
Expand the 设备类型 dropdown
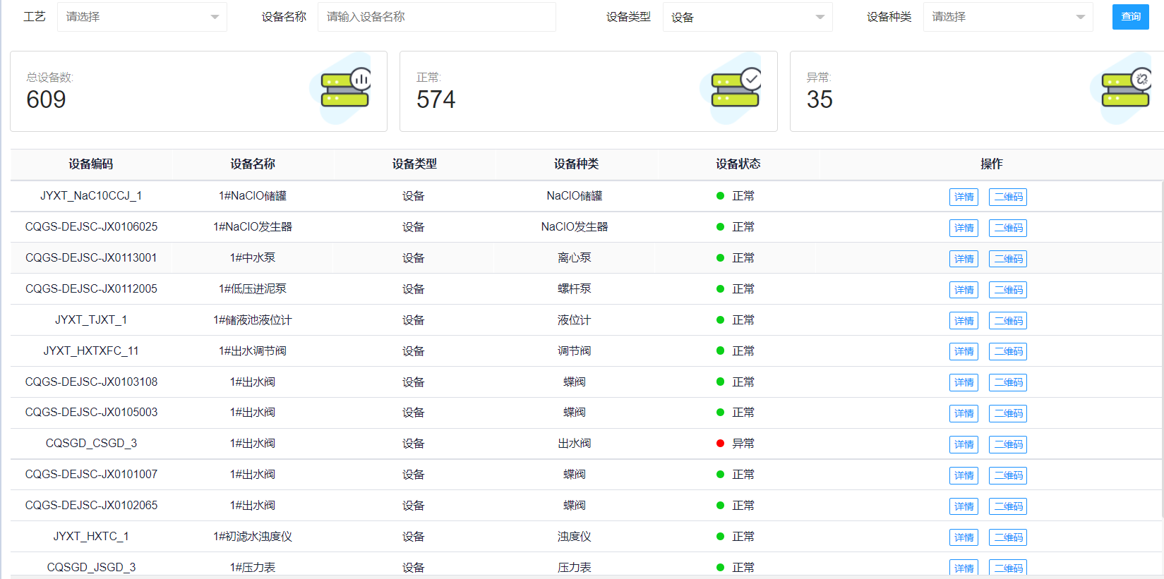[747, 17]
